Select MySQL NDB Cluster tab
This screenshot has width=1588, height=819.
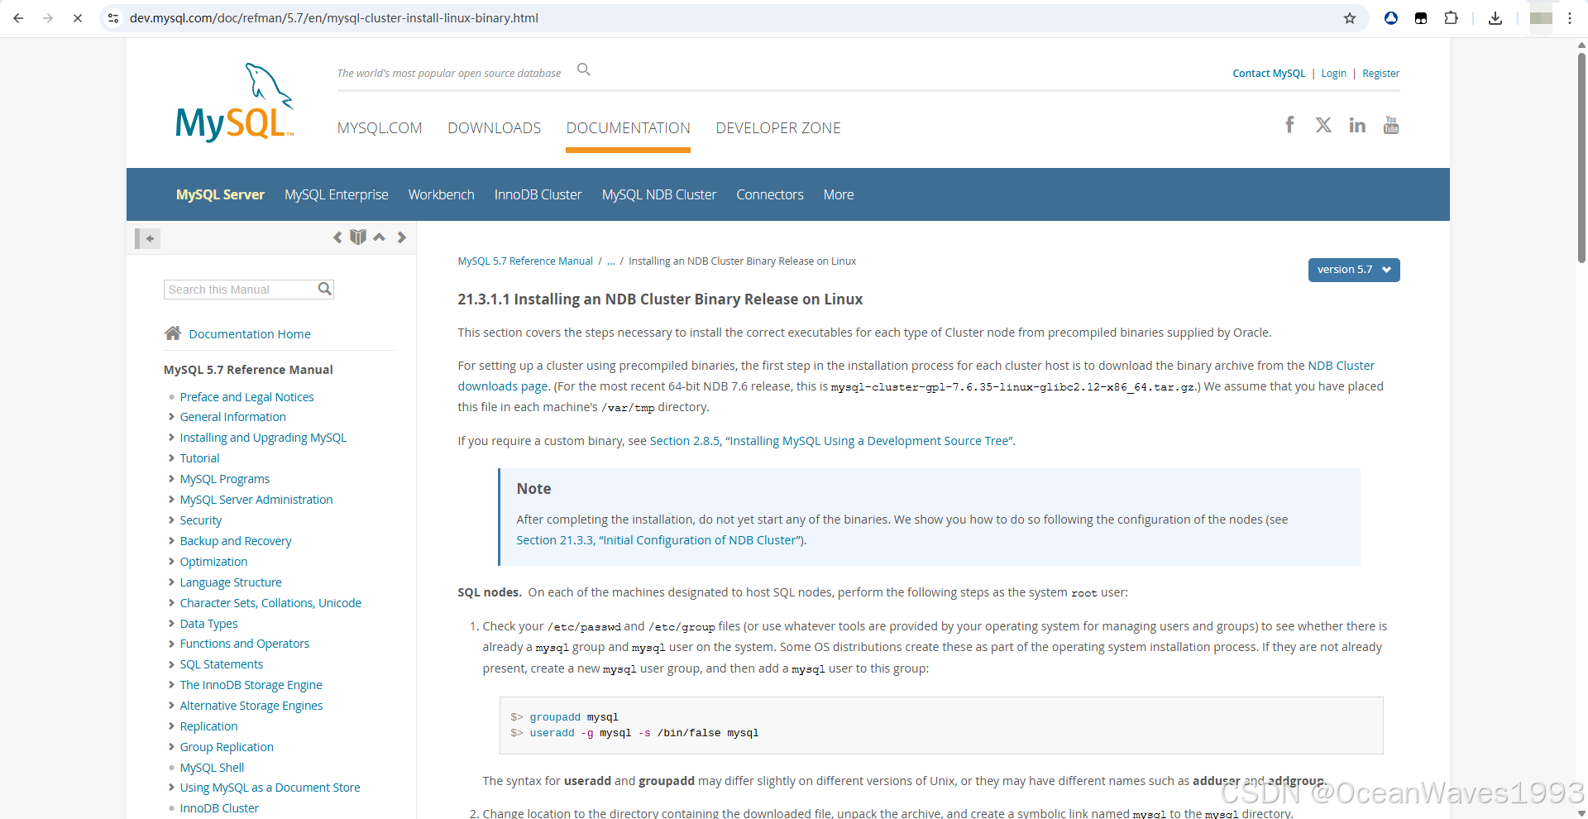click(659, 194)
